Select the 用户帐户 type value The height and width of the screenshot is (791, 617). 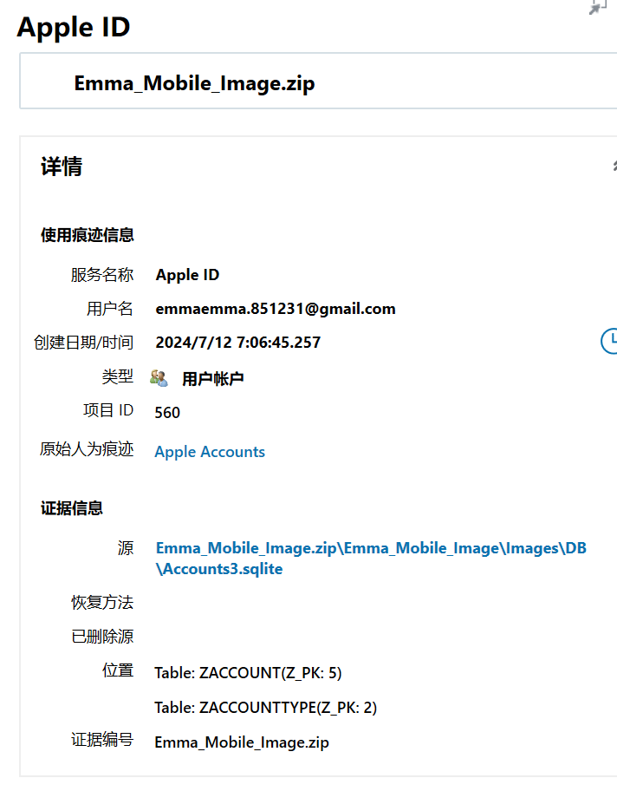coord(212,378)
